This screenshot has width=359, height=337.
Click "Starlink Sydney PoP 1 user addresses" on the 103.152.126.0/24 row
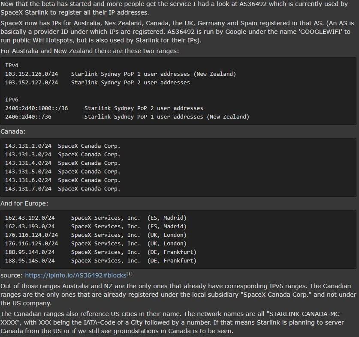(x=130, y=74)
